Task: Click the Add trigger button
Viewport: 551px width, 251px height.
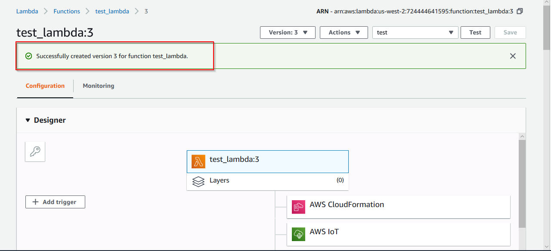Action: [55, 202]
